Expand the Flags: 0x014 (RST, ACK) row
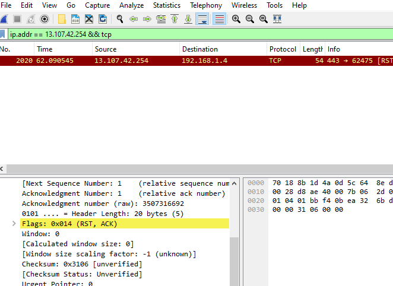The height and width of the screenshot is (286, 393). [14, 224]
